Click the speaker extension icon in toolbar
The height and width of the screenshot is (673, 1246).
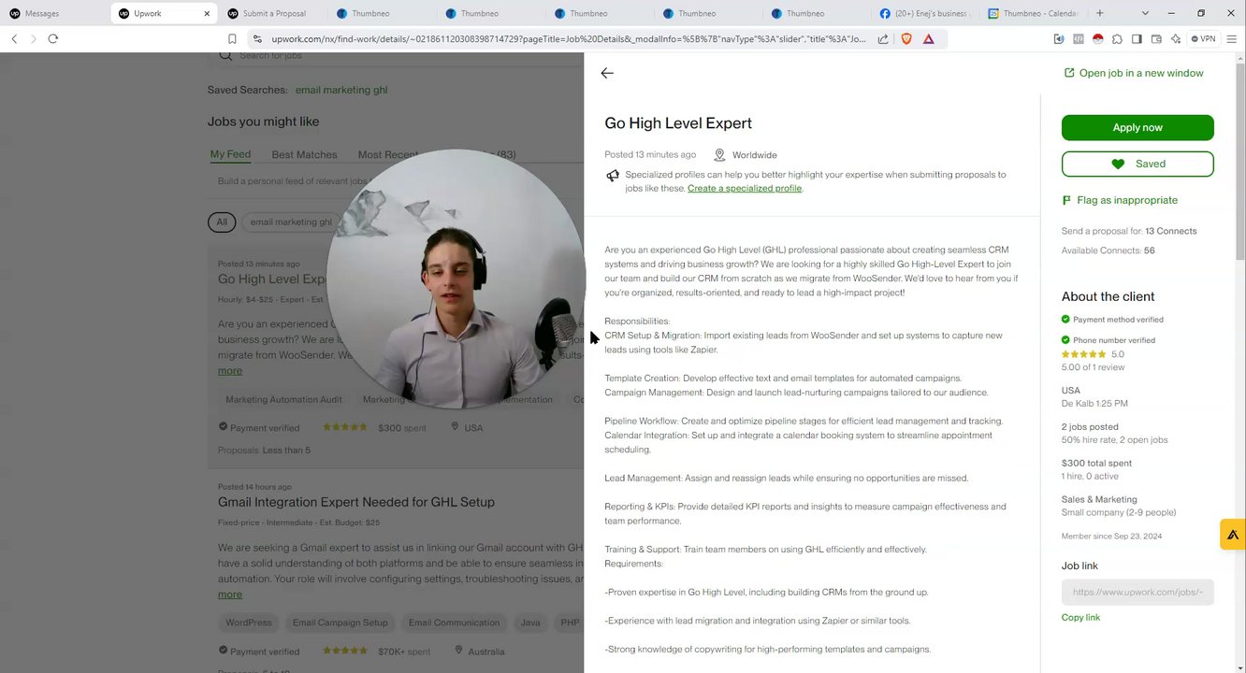pyautogui.click(x=1059, y=38)
